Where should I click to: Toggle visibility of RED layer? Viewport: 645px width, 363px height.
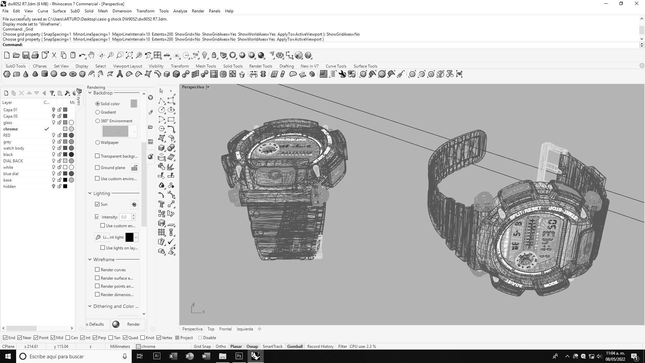pyautogui.click(x=53, y=135)
